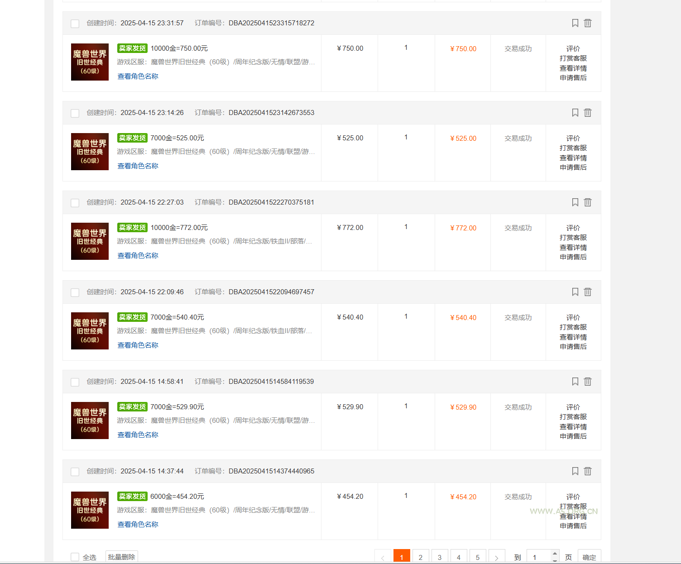Image resolution: width=681 pixels, height=564 pixels.
Task: Open 魔兽世界 thumbnail of the 772.00 order
Action: point(90,241)
